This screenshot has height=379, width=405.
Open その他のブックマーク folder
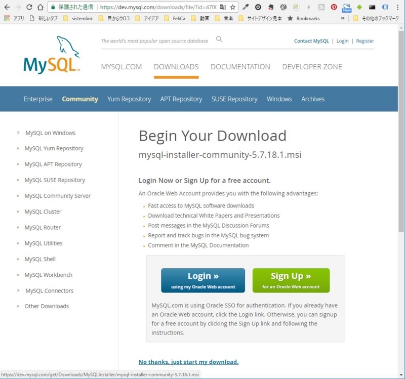[x=376, y=18]
